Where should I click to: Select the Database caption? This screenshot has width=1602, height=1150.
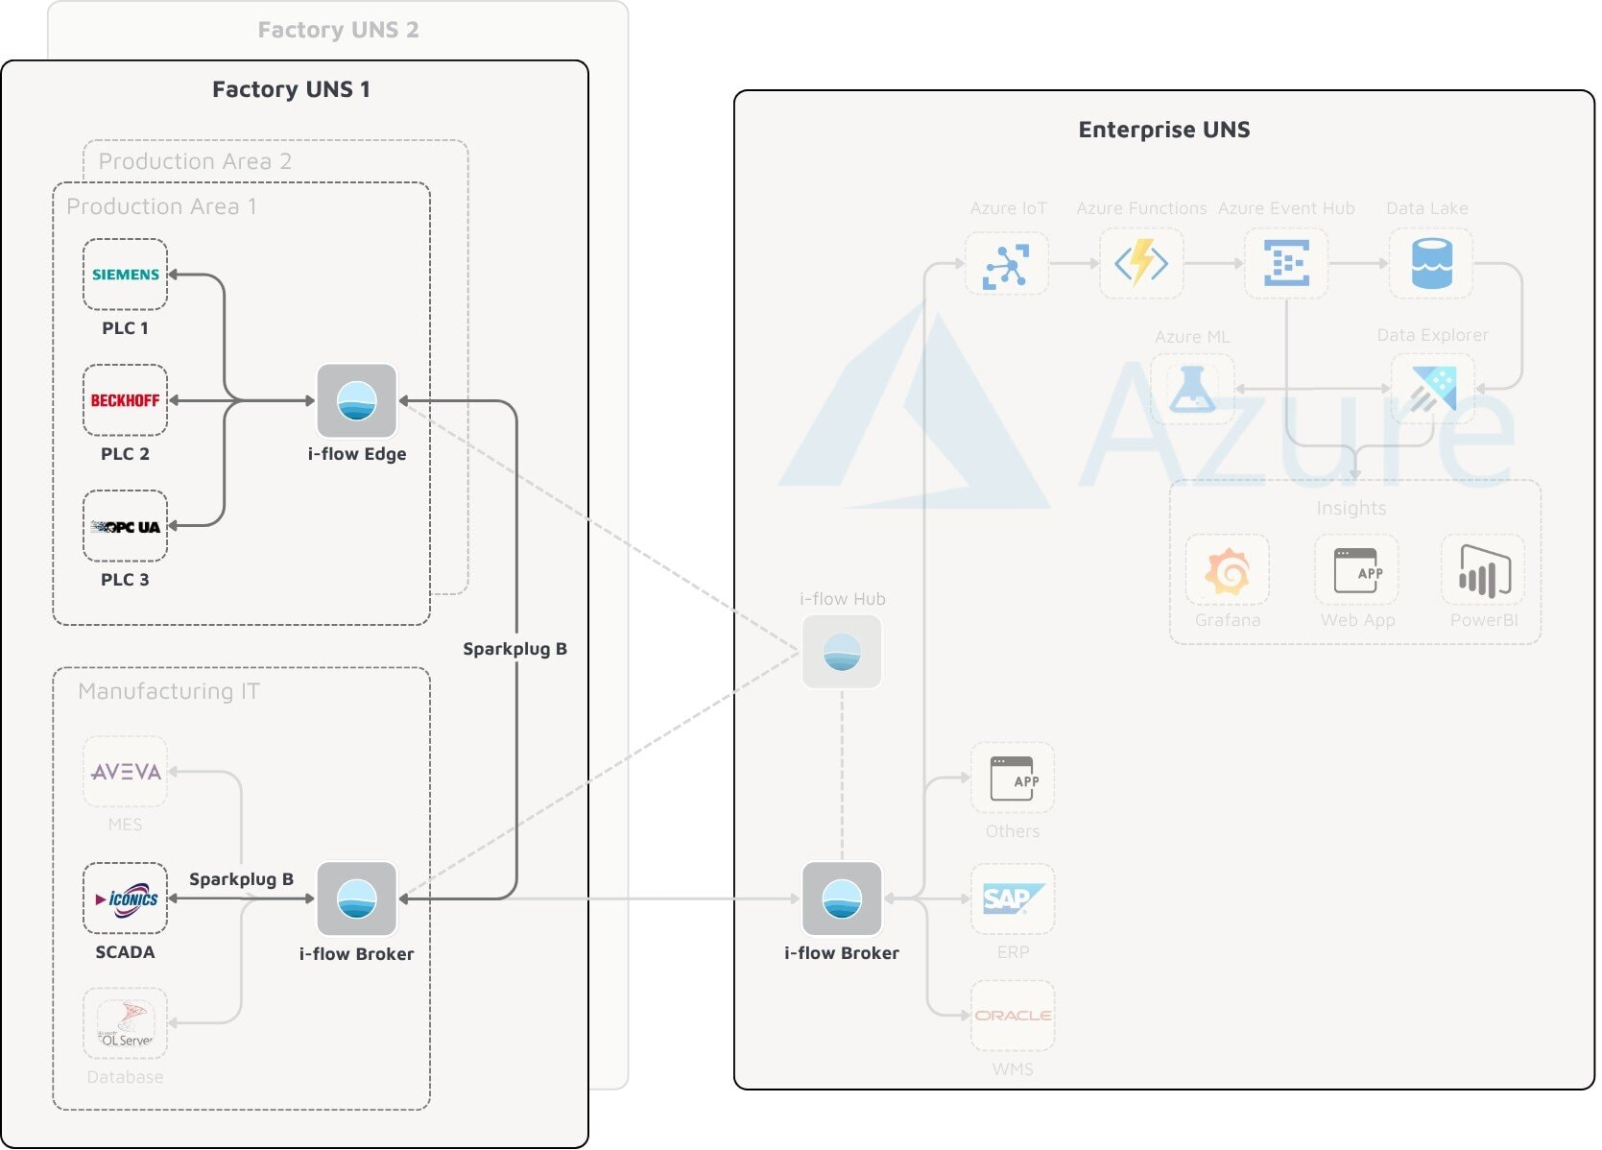point(125,1077)
